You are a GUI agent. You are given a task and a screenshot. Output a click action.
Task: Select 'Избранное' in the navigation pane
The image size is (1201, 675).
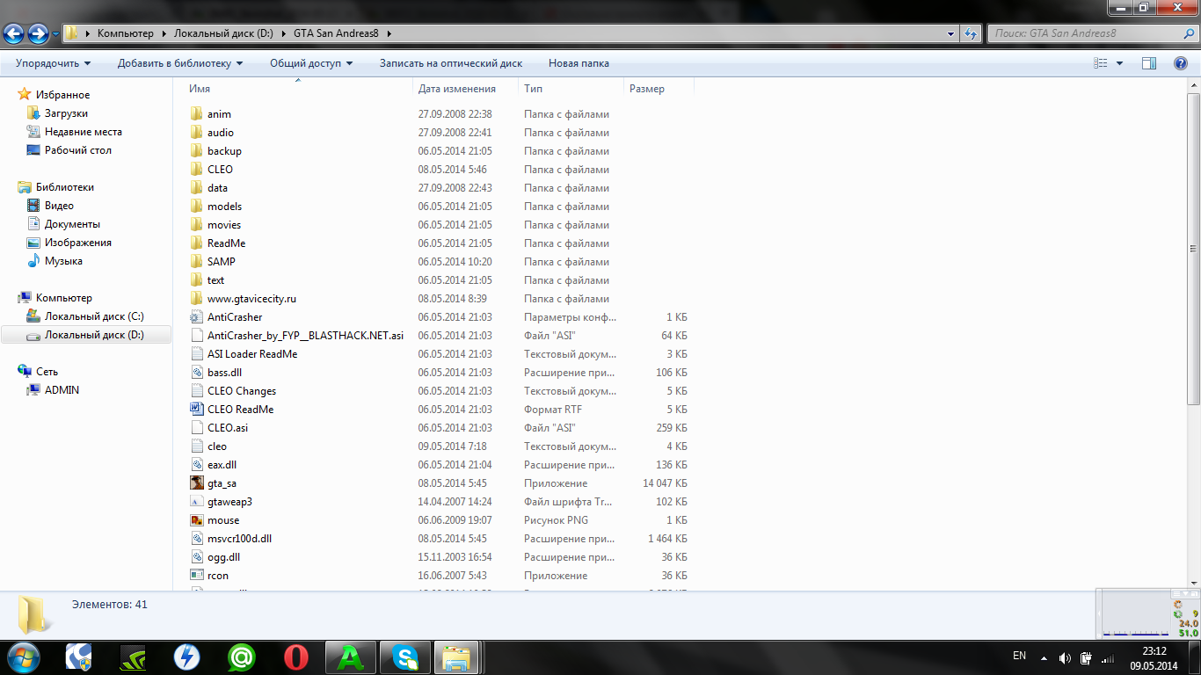(62, 95)
